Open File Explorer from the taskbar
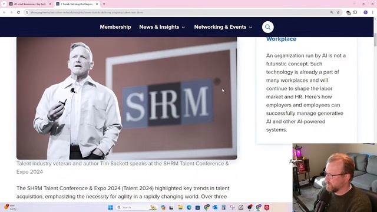Image resolution: width=377 pixels, height=212 pixels. 180,207
